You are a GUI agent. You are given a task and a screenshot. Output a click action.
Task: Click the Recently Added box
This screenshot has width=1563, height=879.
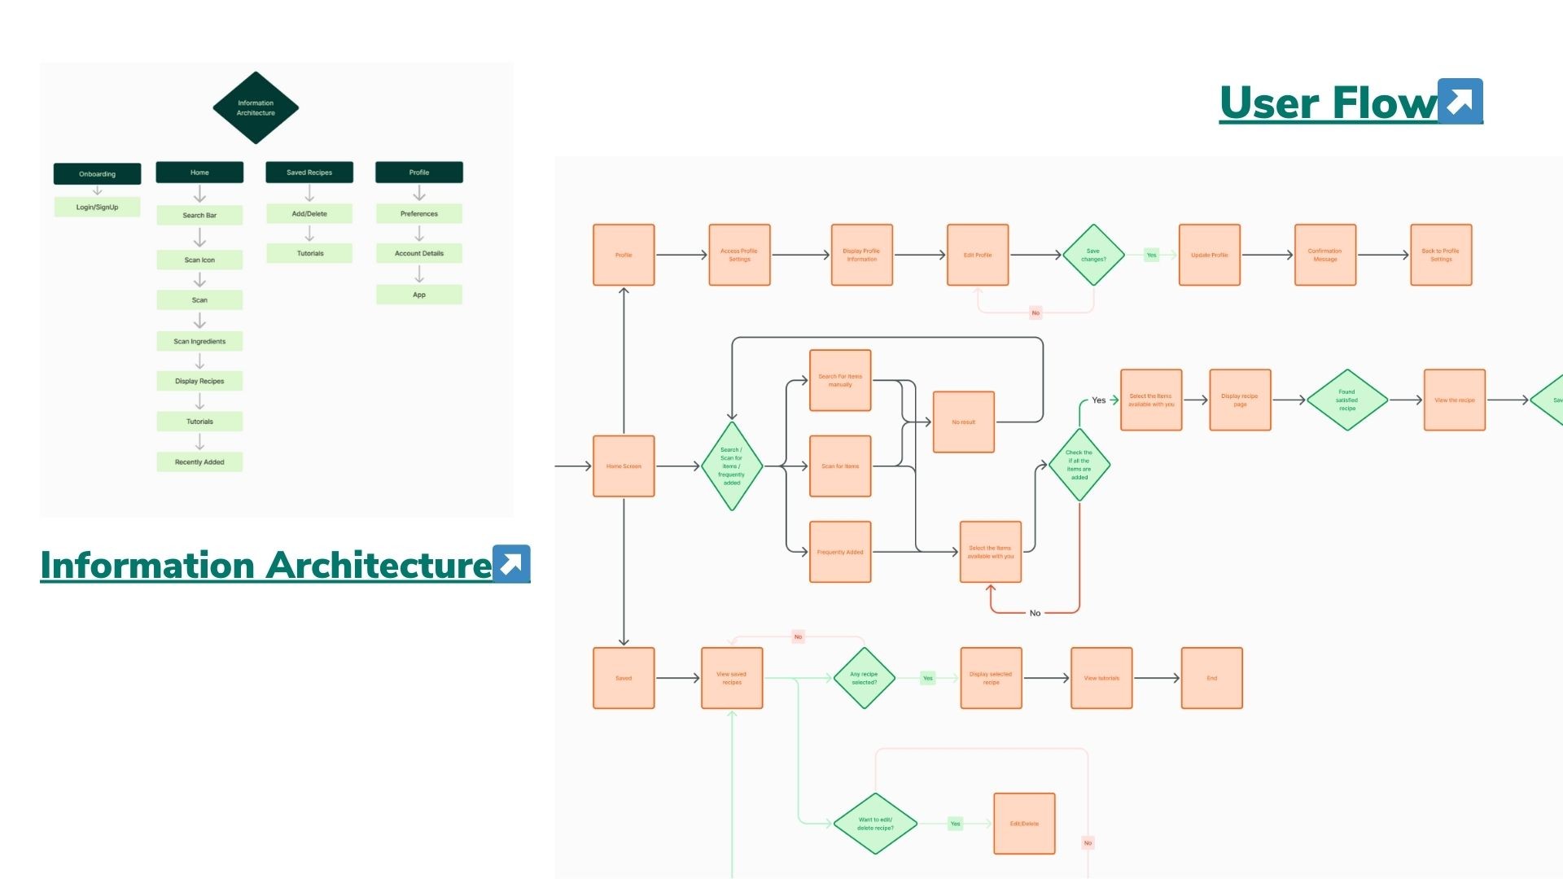click(199, 462)
